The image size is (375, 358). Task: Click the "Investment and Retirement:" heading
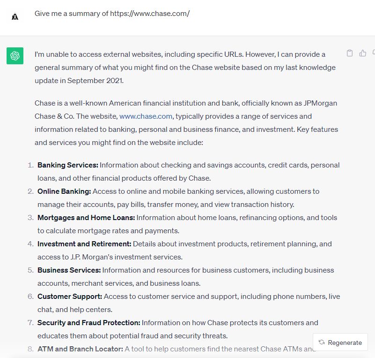[x=84, y=244]
